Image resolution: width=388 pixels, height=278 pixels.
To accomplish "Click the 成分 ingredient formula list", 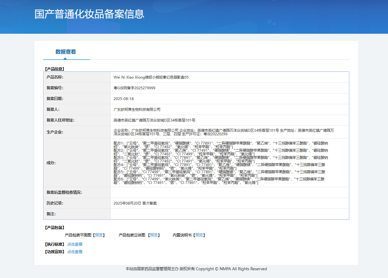I will (221, 163).
